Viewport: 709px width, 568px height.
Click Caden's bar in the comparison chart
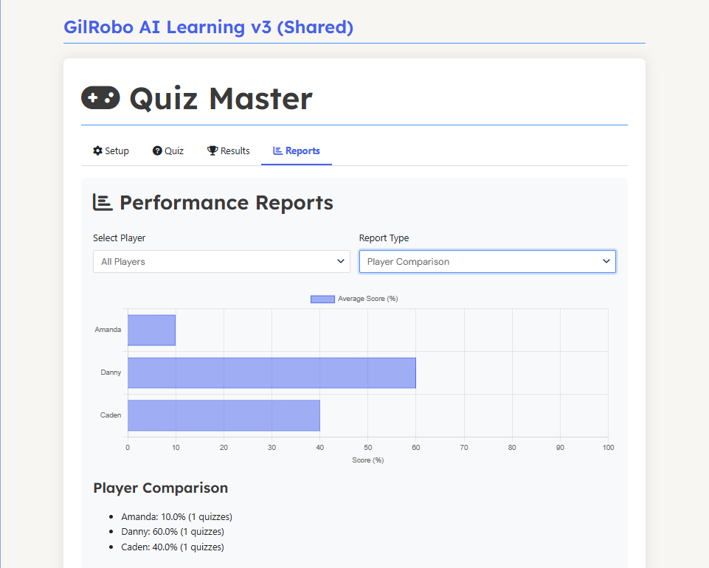224,415
